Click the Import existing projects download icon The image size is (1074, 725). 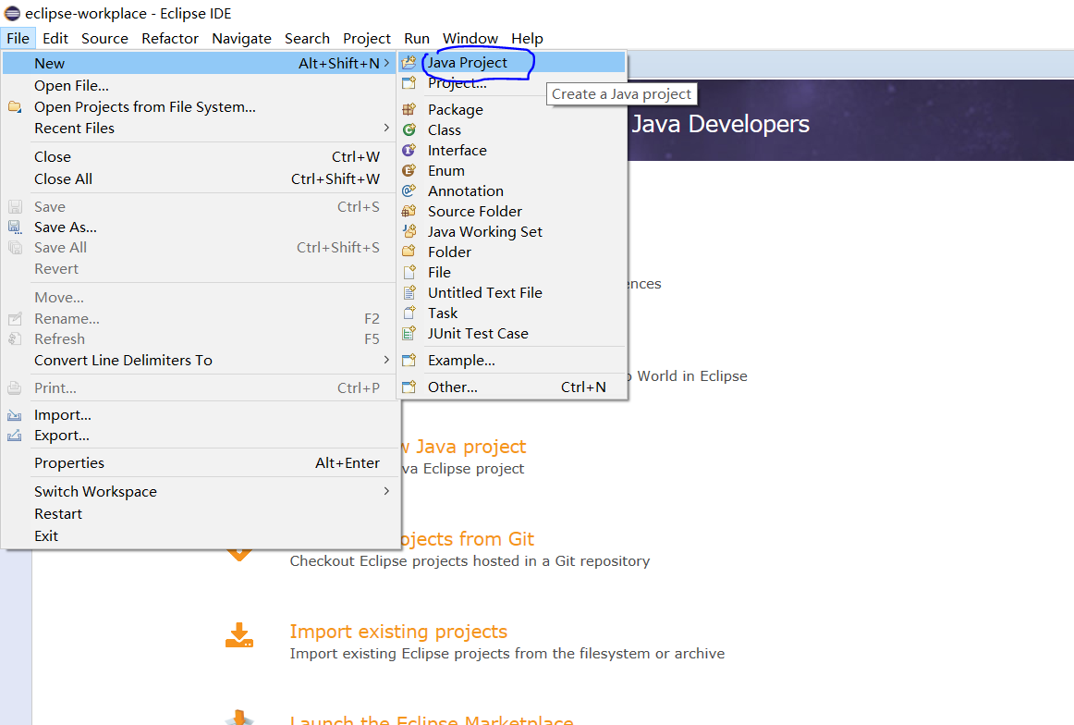point(239,635)
